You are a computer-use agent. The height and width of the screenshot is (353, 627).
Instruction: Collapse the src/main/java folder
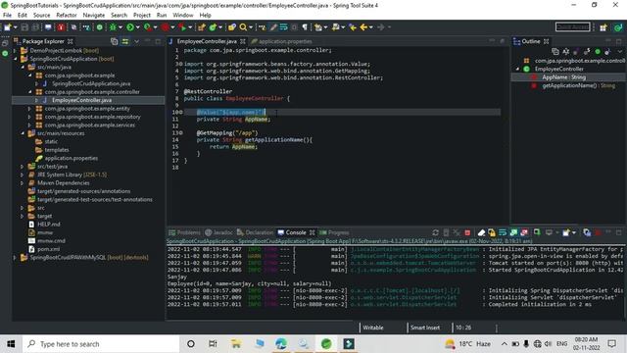coord(23,67)
